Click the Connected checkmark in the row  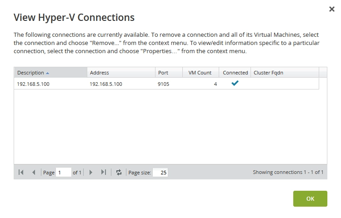tap(235, 83)
